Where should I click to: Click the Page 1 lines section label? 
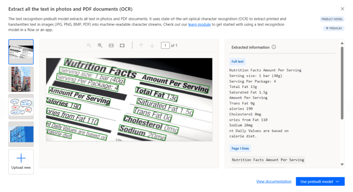(x=240, y=149)
